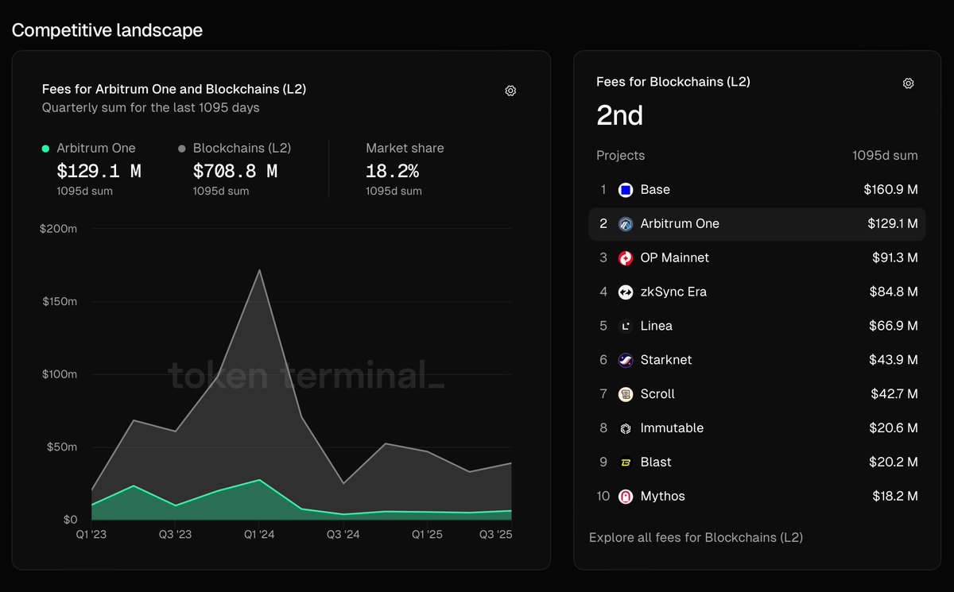The width and height of the screenshot is (954, 592).
Task: Select the $129.1 M value in ranking list
Action: (893, 224)
